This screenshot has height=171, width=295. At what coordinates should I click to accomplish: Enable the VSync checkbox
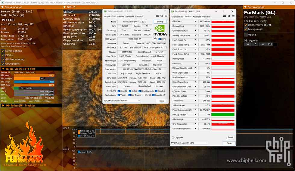click(246, 35)
